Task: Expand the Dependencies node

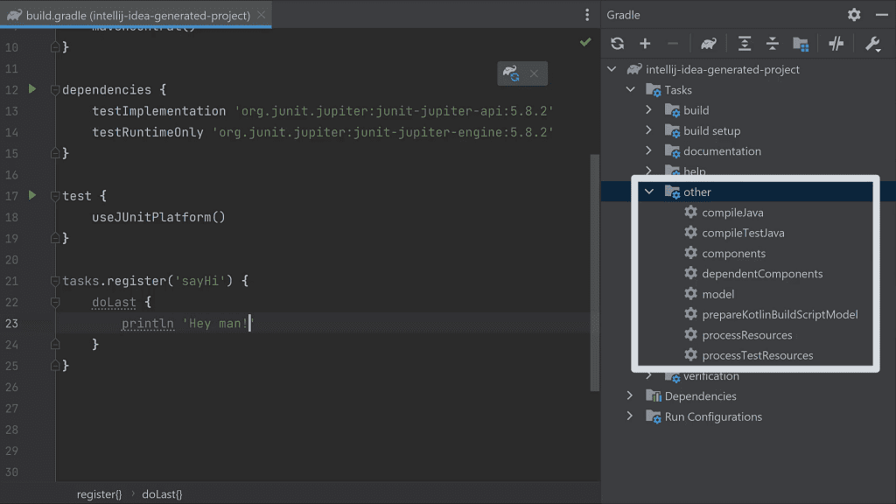Action: click(x=629, y=395)
